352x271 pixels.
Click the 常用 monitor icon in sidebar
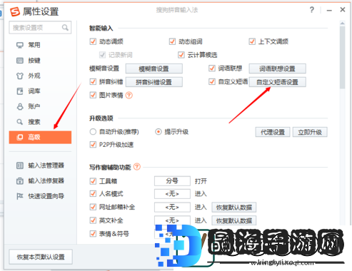pyautogui.click(x=20, y=45)
